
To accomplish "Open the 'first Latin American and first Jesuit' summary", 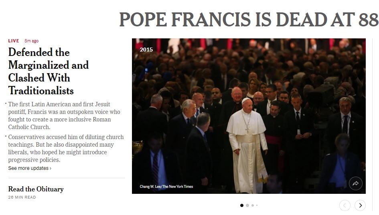I will [64, 115].
